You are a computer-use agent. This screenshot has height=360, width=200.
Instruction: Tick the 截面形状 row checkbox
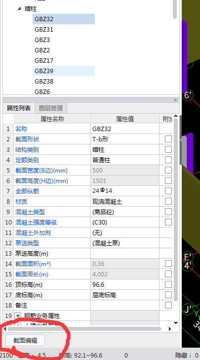pyautogui.click(x=168, y=139)
